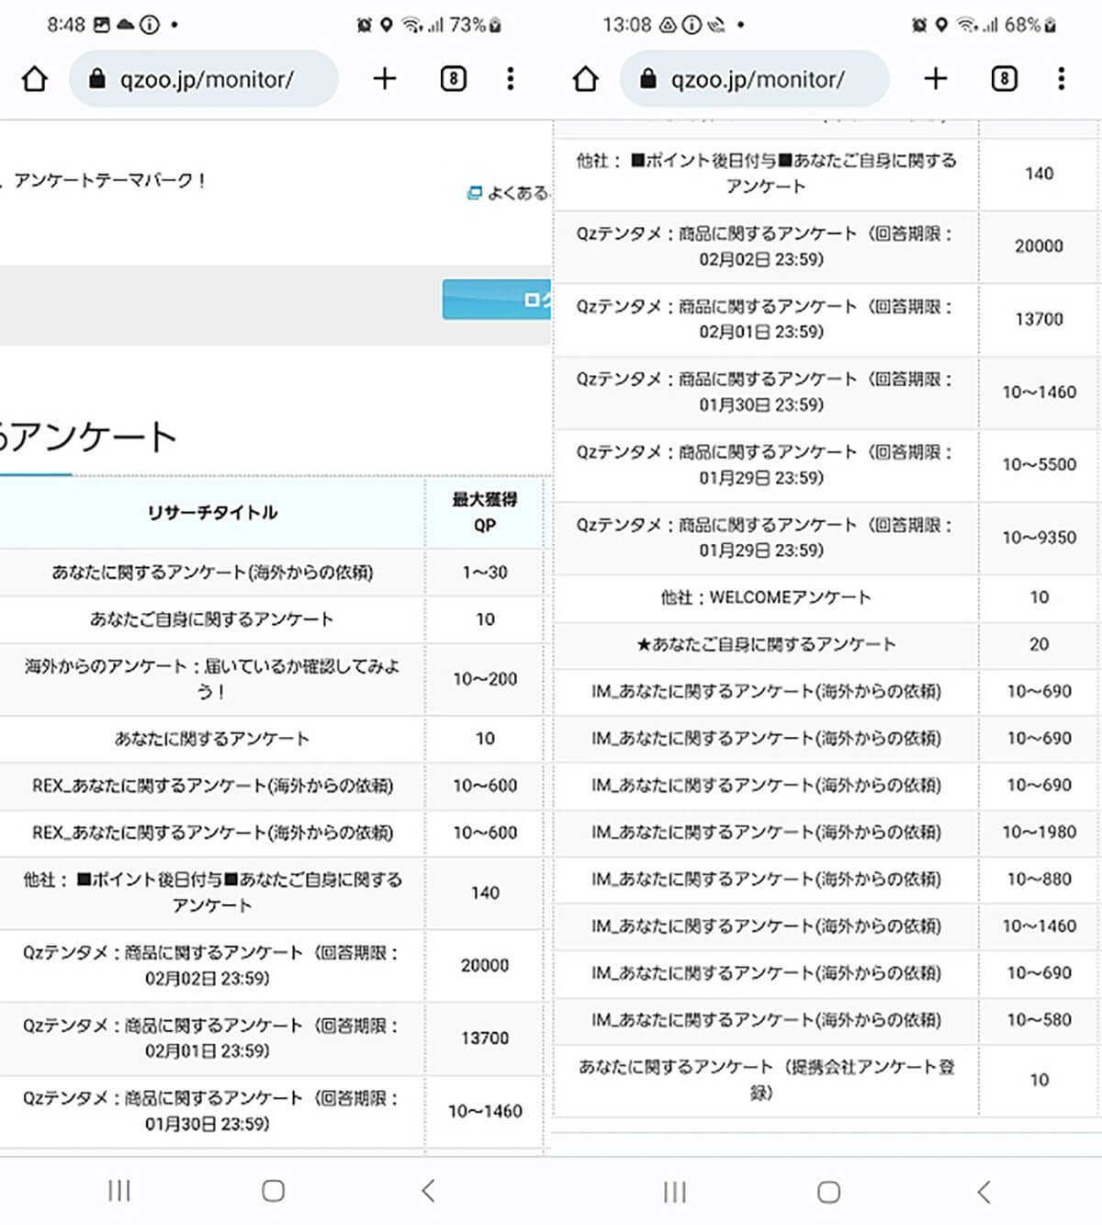Select the 20000 QP value in left table

point(485,966)
